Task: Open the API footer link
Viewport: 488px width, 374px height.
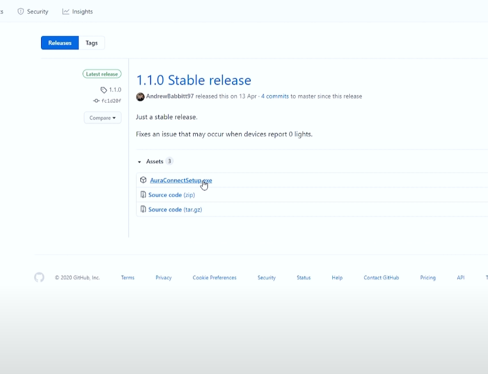Action: click(461, 278)
